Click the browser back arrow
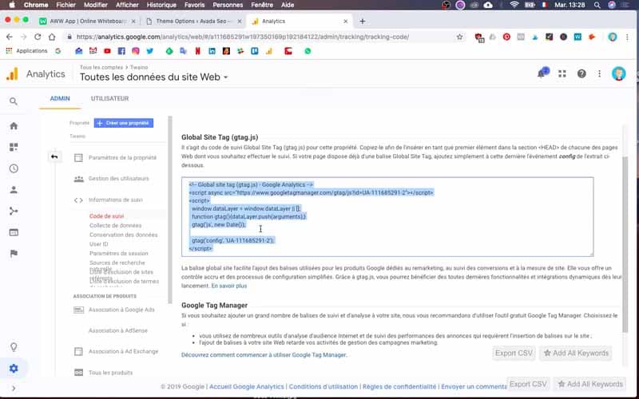 point(10,37)
